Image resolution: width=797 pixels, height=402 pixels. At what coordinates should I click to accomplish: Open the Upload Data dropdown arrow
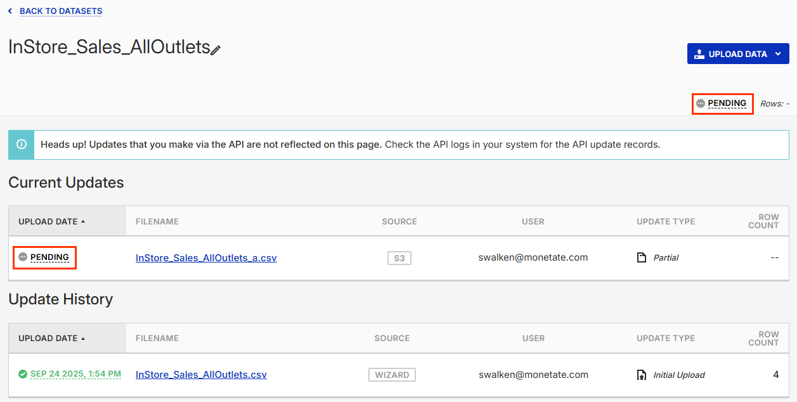pyautogui.click(x=778, y=54)
